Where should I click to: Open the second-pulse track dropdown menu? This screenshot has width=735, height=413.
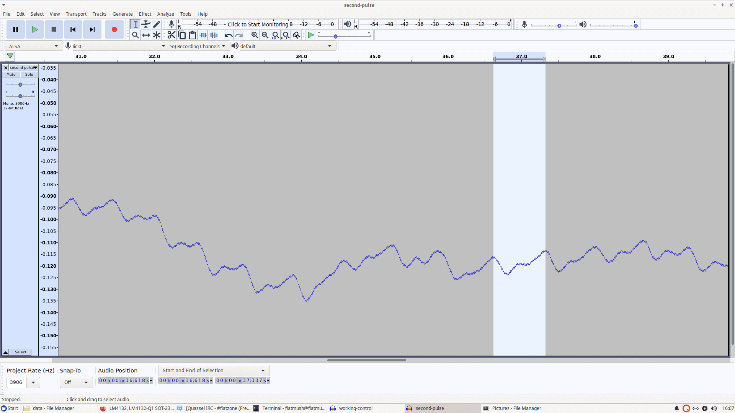coord(23,68)
